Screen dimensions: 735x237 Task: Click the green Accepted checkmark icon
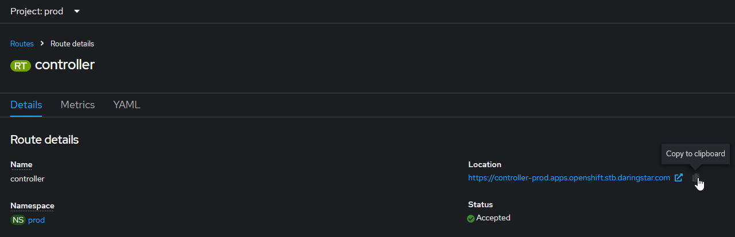(471, 218)
